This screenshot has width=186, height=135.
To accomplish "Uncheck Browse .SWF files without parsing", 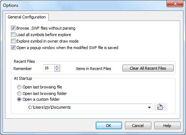I will click(x=13, y=28).
